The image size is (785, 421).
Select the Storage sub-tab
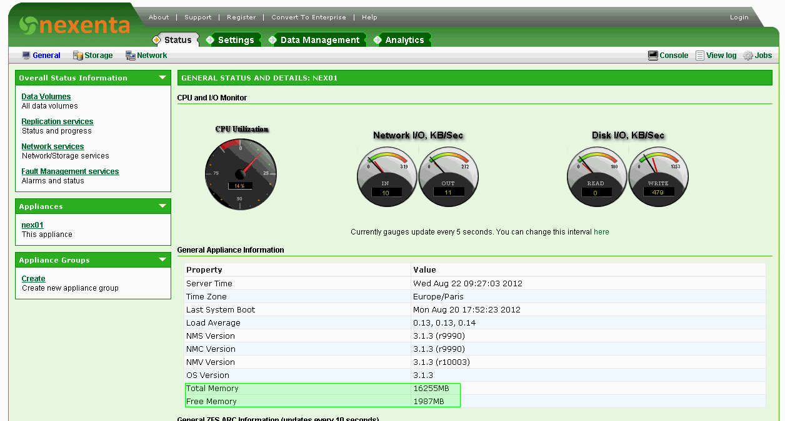[x=99, y=56]
